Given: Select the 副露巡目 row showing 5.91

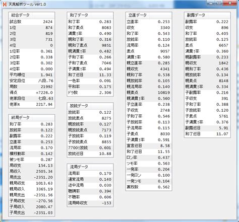Looking at the screenshot, I should (207, 128).
